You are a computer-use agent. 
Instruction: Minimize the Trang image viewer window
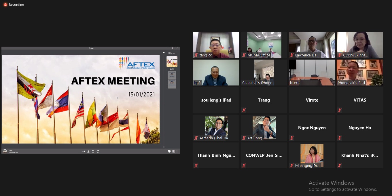coord(168,48)
